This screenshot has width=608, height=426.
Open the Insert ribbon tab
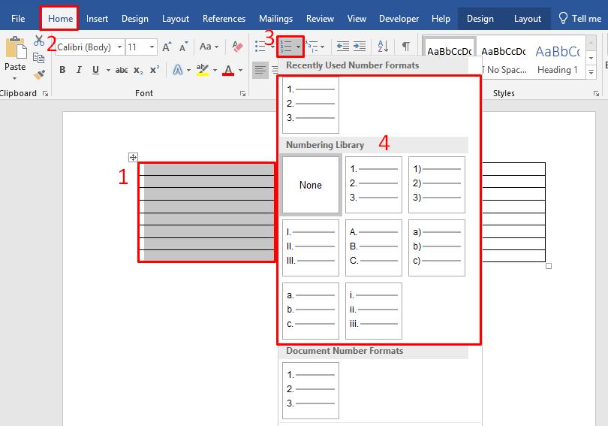click(97, 19)
